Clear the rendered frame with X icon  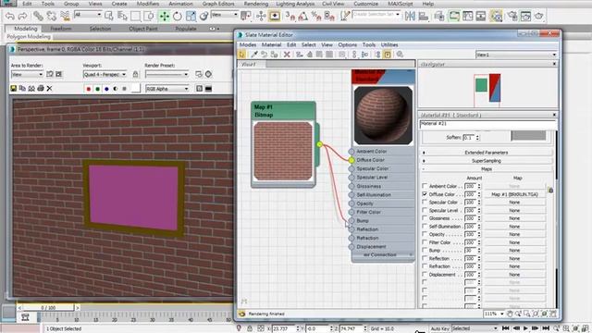[x=49, y=89]
